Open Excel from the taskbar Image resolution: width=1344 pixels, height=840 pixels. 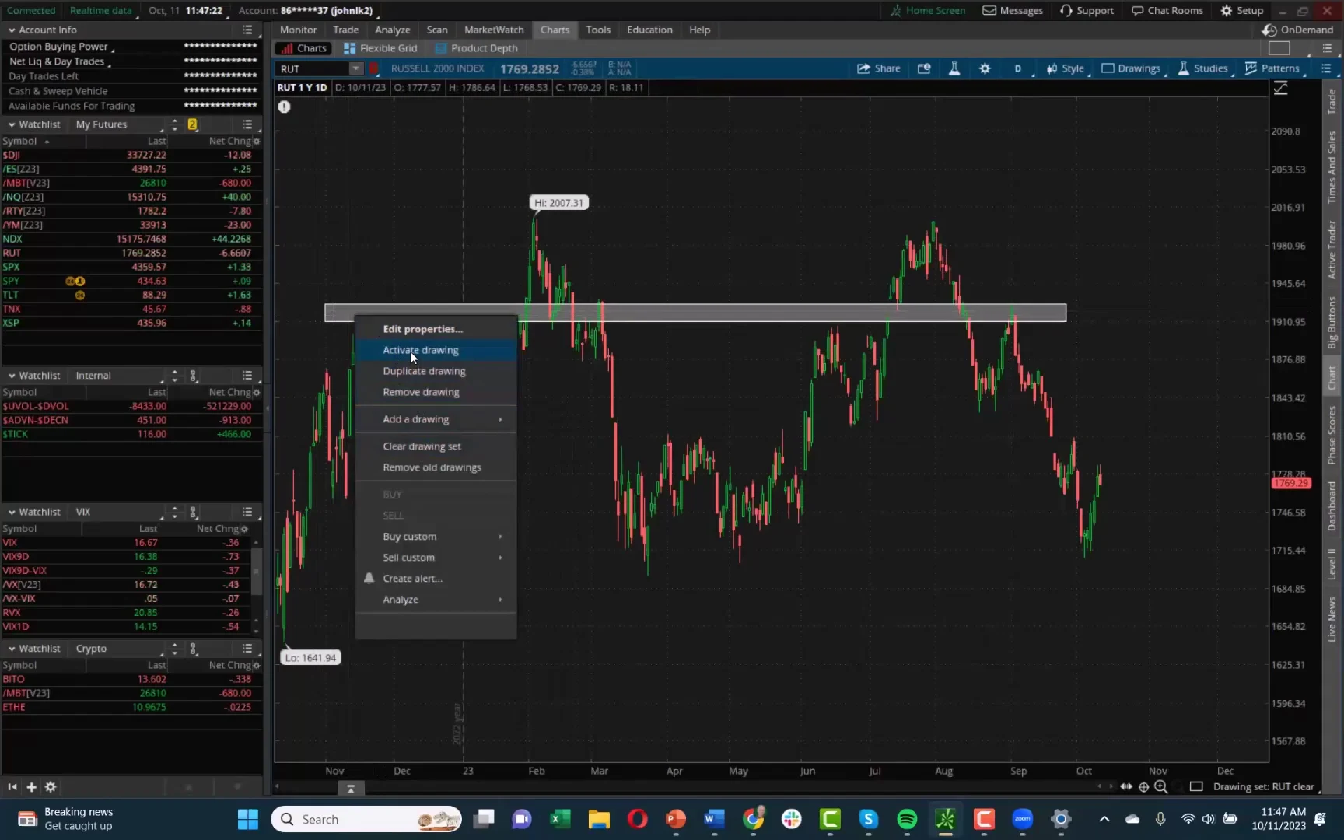[559, 819]
